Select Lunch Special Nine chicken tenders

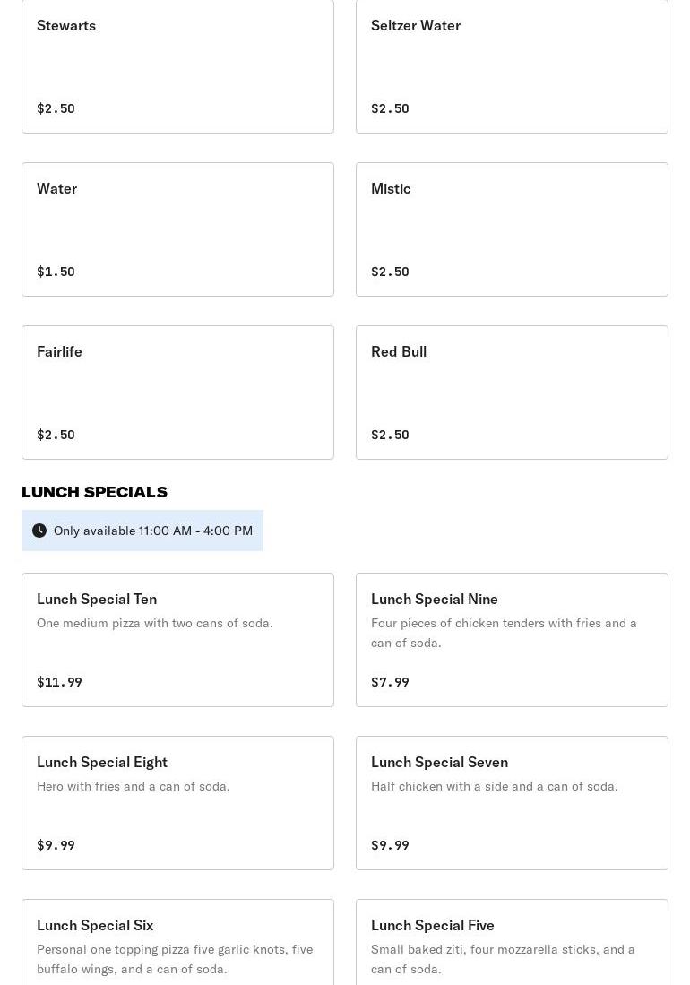point(512,640)
